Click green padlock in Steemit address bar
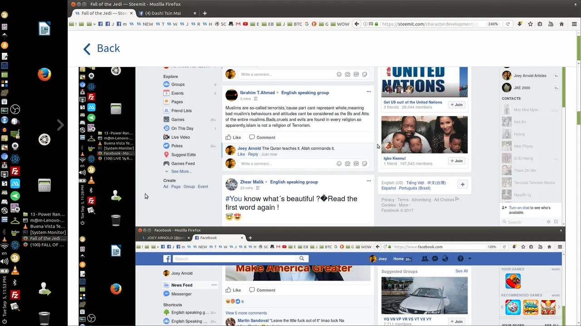Viewport: 581px width, 326px height. tap(376, 24)
